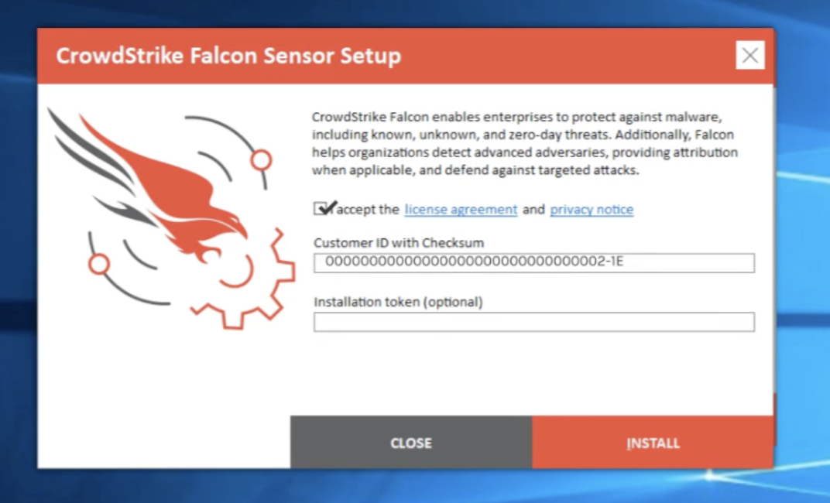
Task: Start installation with the INSTALL button
Action: 653,443
